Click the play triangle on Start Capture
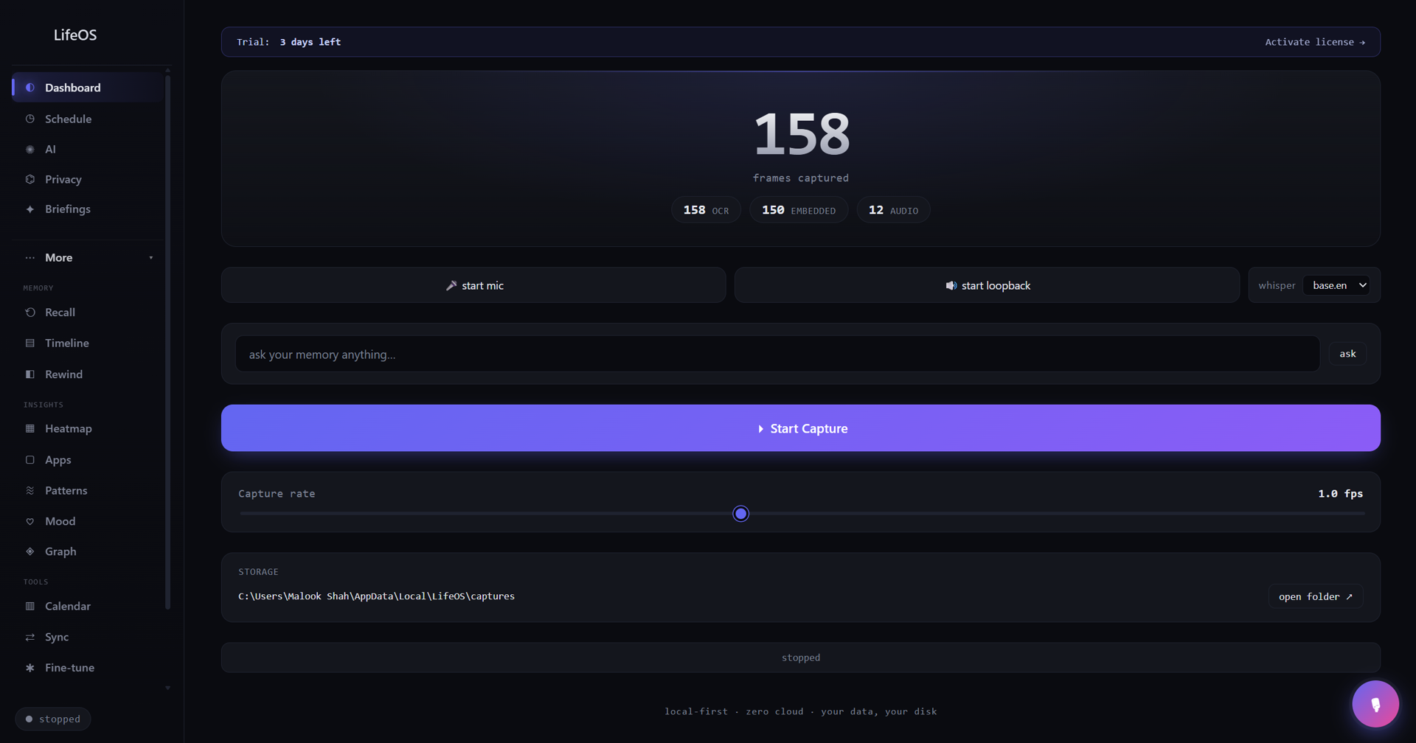The image size is (1416, 743). pyautogui.click(x=760, y=429)
